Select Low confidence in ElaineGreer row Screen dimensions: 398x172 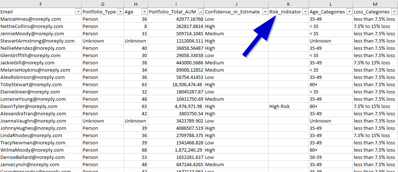[x=236, y=92]
